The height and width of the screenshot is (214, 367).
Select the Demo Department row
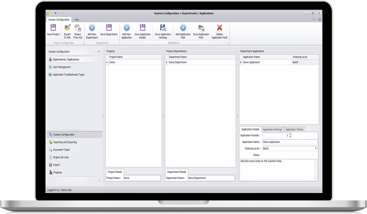click(x=200, y=62)
